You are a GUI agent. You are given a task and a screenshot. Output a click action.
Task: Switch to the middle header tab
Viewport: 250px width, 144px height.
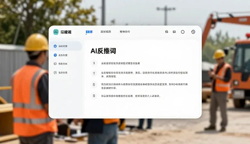tap(106, 32)
